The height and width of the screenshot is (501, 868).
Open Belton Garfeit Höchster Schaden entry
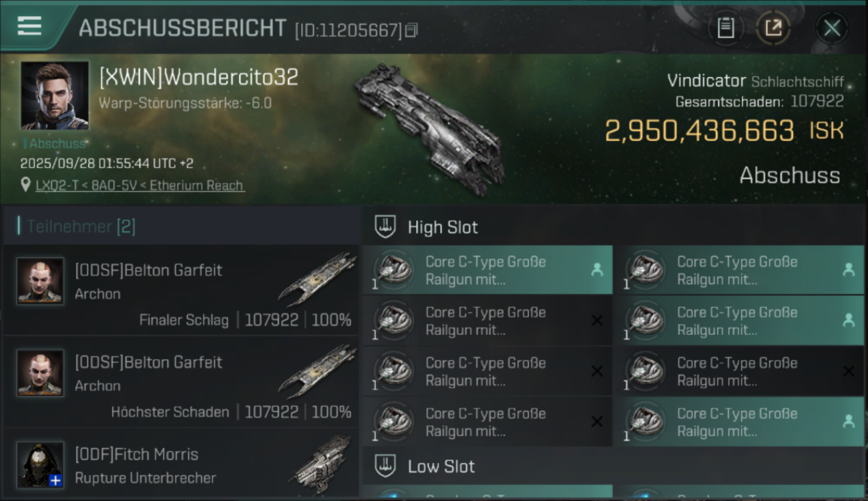pos(180,381)
